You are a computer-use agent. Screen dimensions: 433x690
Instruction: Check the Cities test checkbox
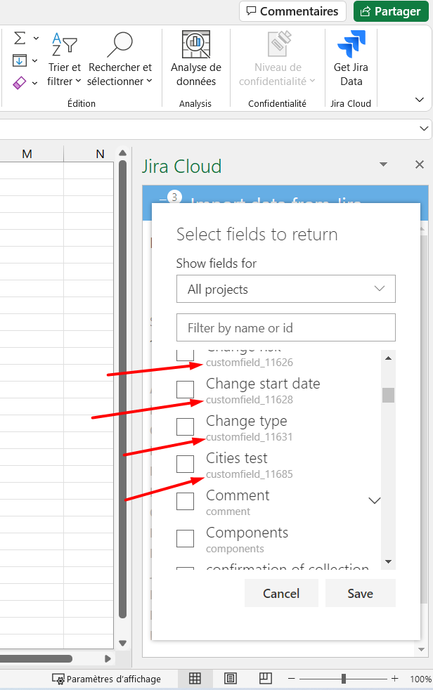(186, 464)
